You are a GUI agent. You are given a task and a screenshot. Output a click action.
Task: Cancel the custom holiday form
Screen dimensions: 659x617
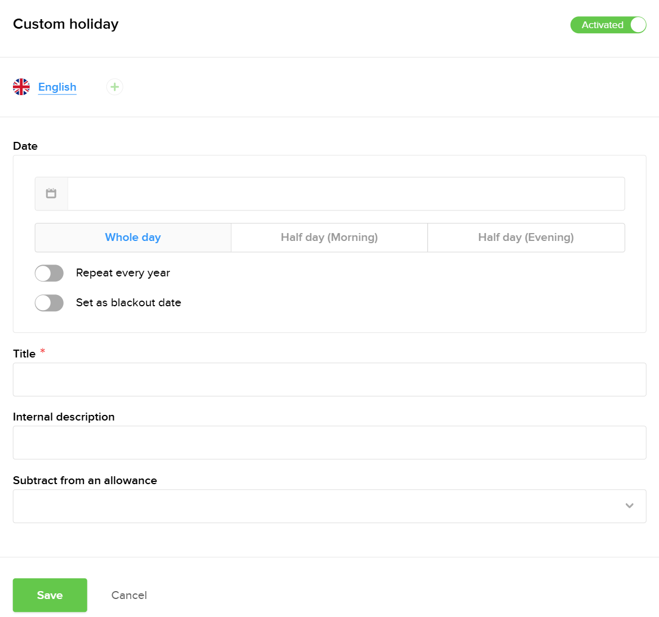pos(128,594)
